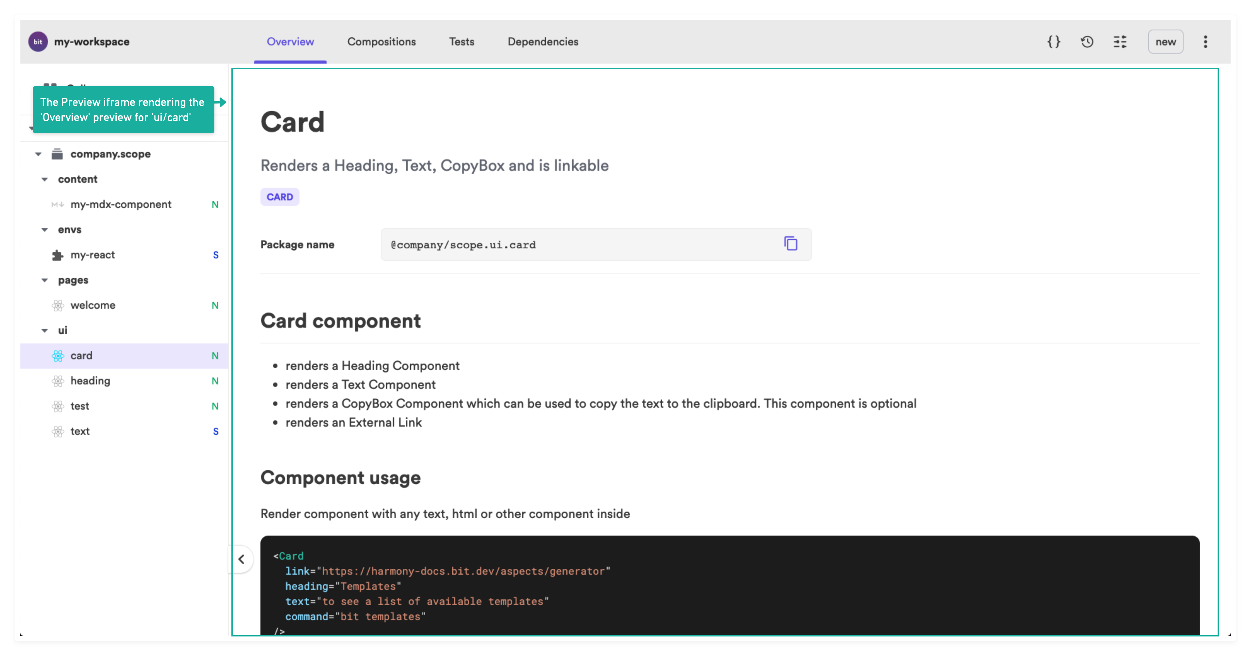This screenshot has width=1251, height=656.
Task: Click the package name field showing @company/scope.ui.card
Action: click(558, 244)
